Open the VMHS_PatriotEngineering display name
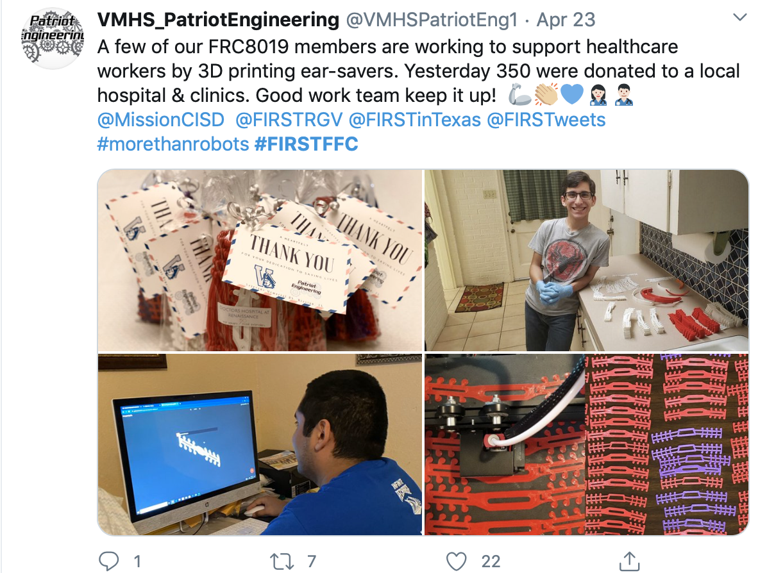 [218, 20]
